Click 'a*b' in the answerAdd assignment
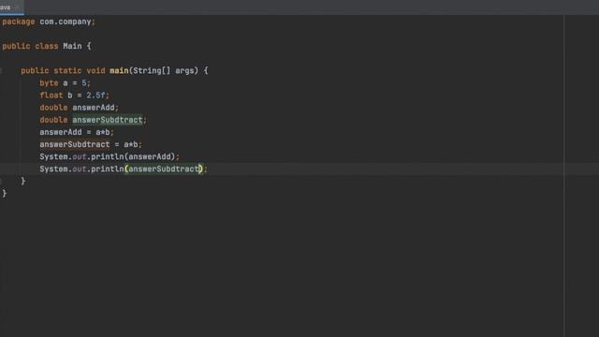The width and height of the screenshot is (599, 337). click(103, 132)
